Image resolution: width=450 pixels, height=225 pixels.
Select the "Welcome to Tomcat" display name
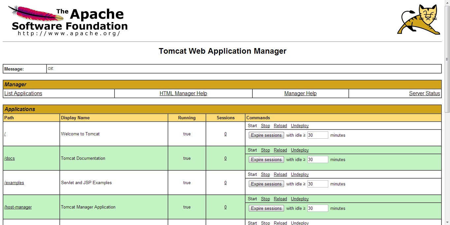pyautogui.click(x=80, y=134)
